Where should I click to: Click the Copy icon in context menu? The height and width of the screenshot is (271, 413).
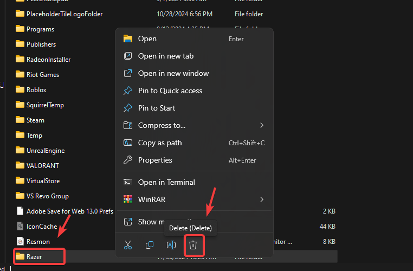point(150,245)
